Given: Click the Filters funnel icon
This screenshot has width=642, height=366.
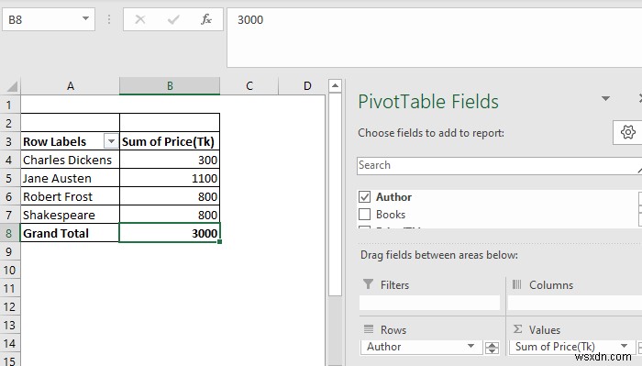Looking at the screenshot, I should click(x=368, y=284).
